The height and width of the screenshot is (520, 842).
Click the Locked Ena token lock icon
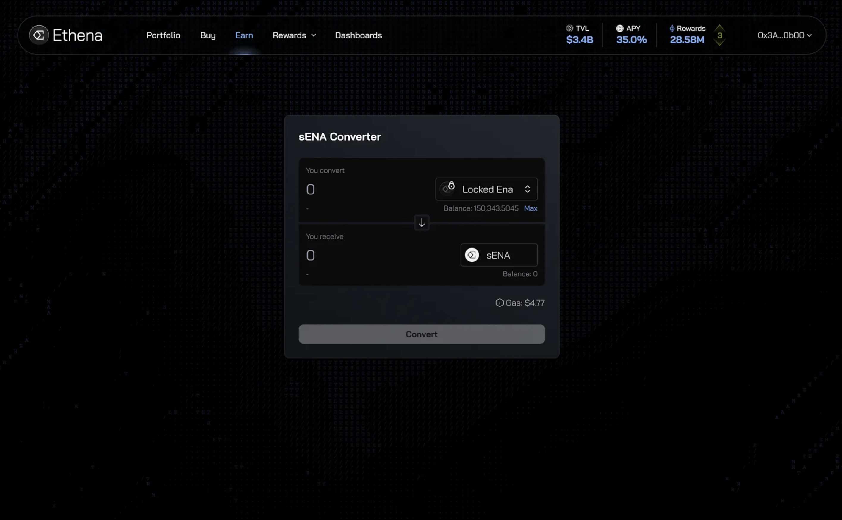point(448,188)
